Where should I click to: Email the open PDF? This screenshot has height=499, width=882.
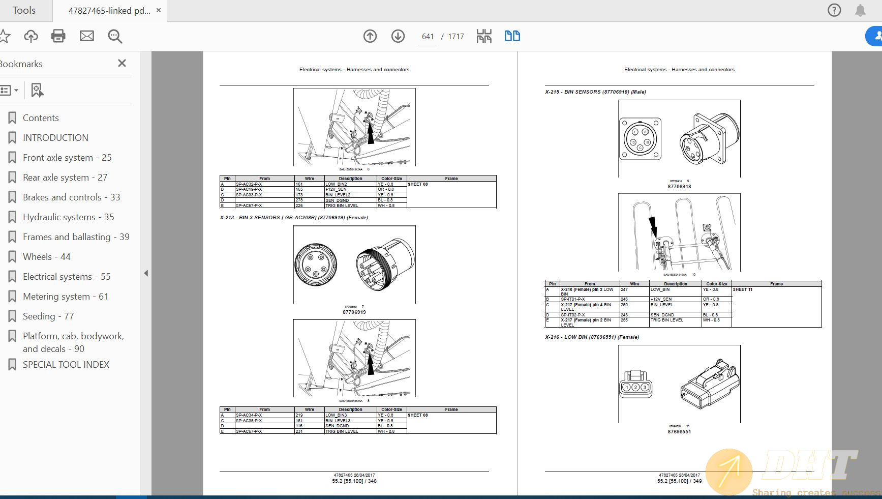click(x=86, y=36)
